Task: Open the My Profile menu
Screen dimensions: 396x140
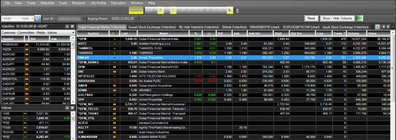Action: tap(98, 3)
